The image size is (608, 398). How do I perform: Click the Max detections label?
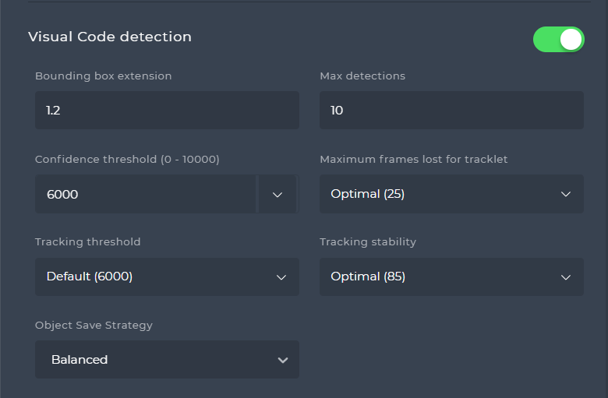pos(362,76)
